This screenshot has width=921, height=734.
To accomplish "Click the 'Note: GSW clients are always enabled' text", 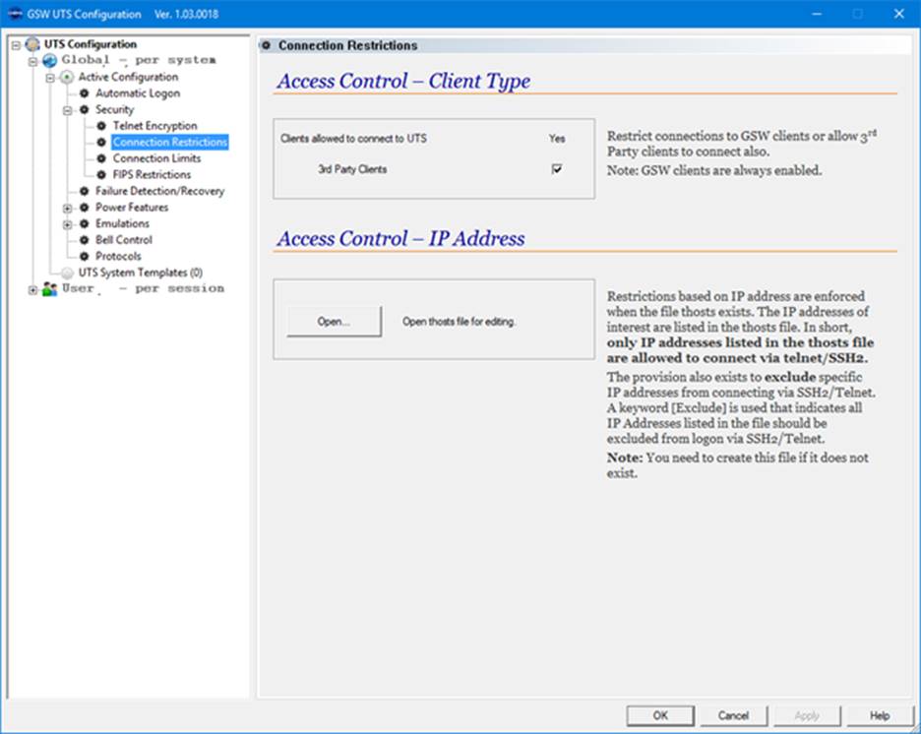I will (714, 170).
